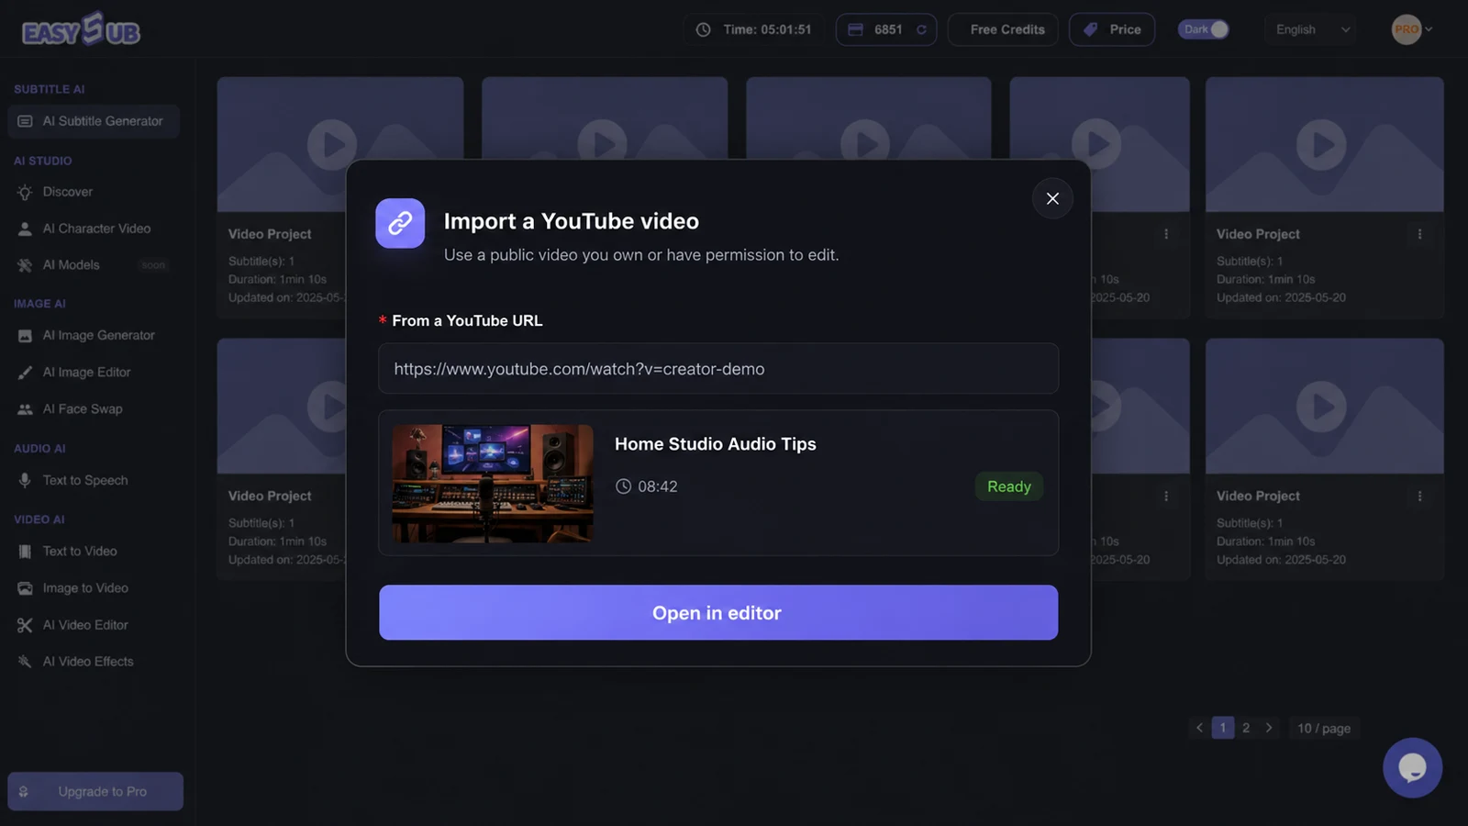Click the Home Studio Audio Tips thumbnail
The width and height of the screenshot is (1468, 826).
[493, 483]
